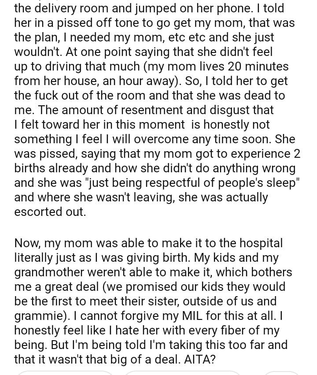Click the phrase "escorted out"

click(x=50, y=212)
